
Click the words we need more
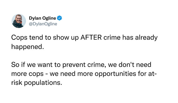tap(71, 74)
